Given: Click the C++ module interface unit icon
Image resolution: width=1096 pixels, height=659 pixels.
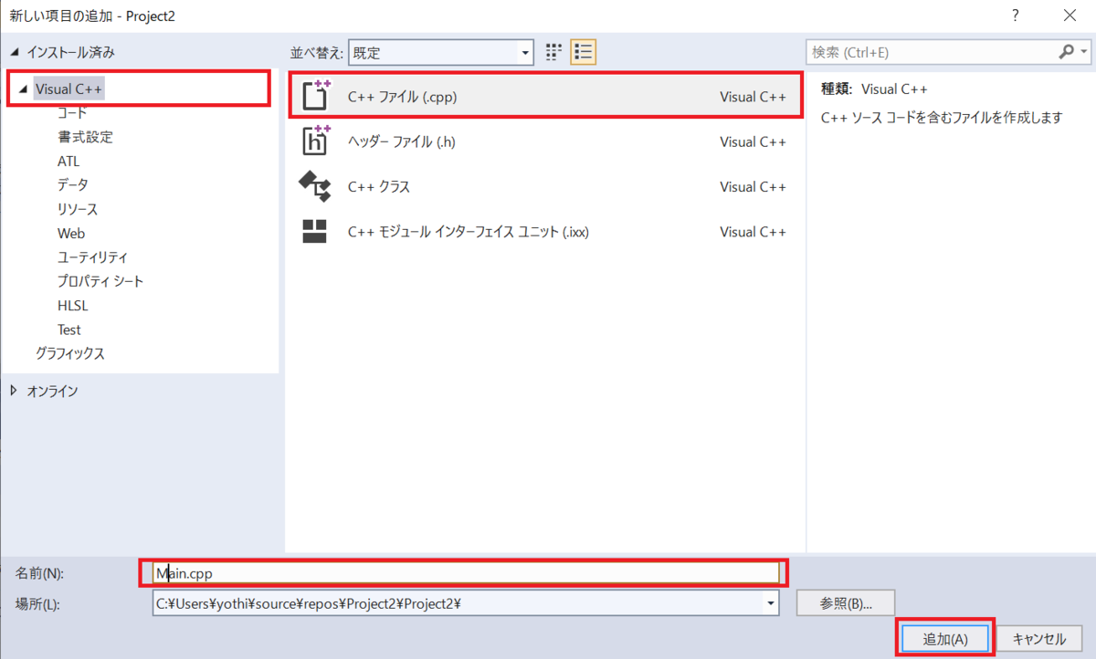Looking at the screenshot, I should tap(315, 231).
